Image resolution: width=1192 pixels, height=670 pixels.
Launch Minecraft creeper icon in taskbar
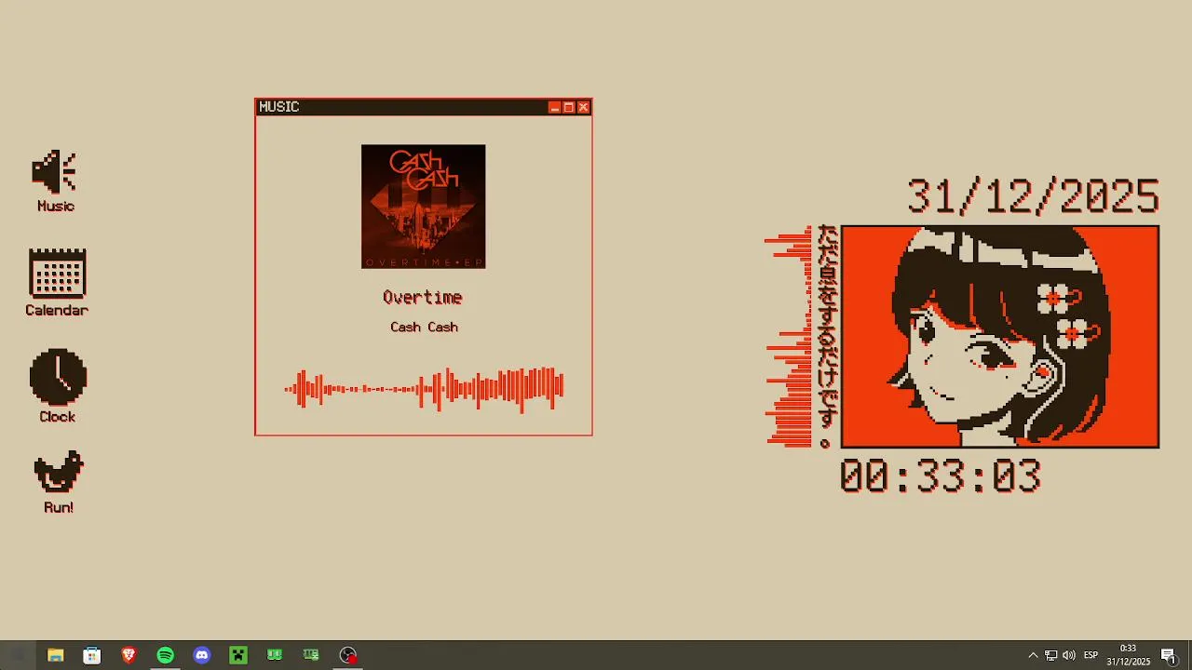(x=238, y=655)
